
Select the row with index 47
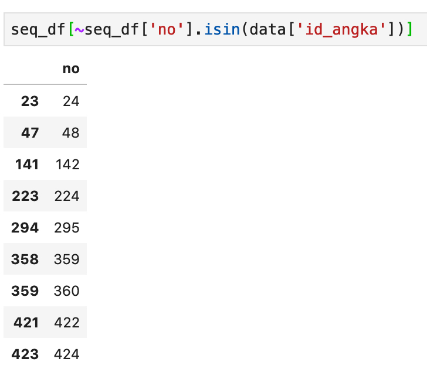click(45, 133)
